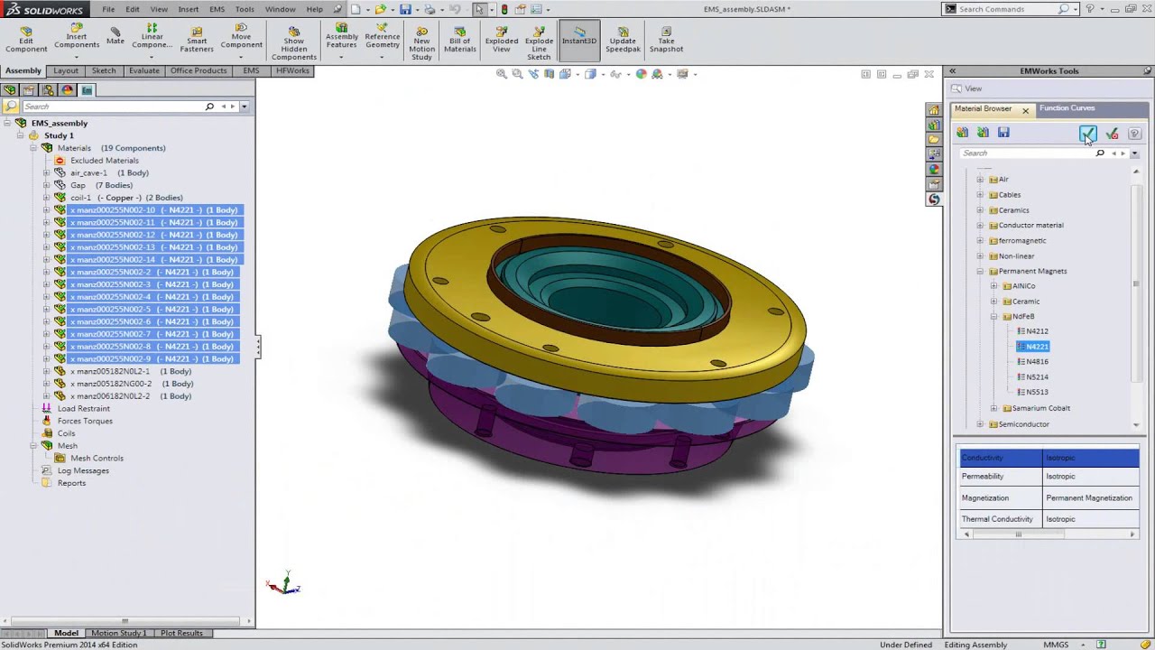1155x650 pixels.
Task: Switch to the Plot Results tab
Action: point(181,633)
